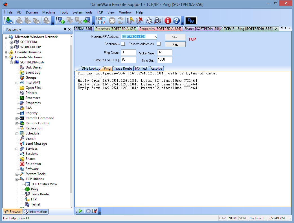Enable the Continuous checkbox
This screenshot has height=223, width=294.
pyautogui.click(x=123, y=44)
